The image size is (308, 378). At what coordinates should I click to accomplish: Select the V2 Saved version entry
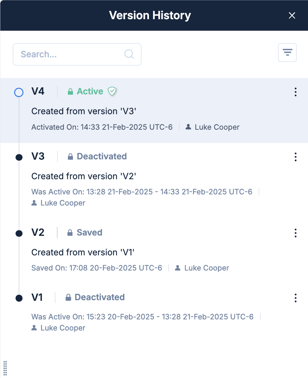154,250
